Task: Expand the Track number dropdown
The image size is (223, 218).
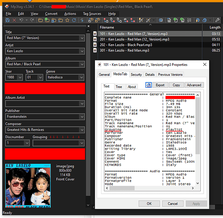Action: (x=40, y=77)
